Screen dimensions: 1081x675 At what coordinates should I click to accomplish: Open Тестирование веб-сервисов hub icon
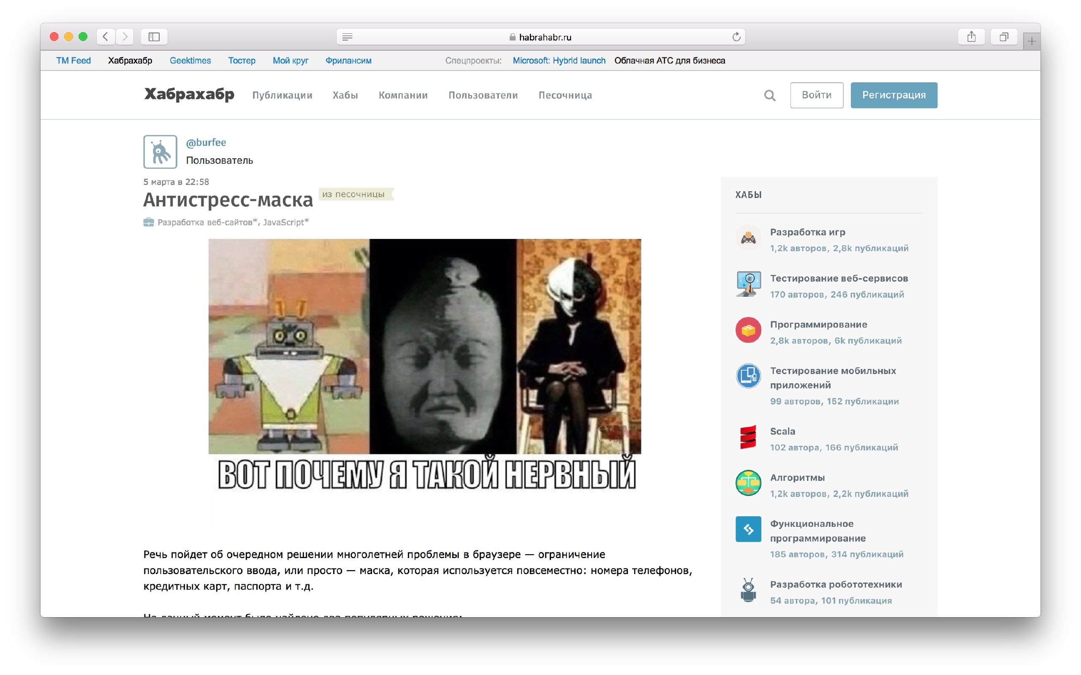pos(748,284)
